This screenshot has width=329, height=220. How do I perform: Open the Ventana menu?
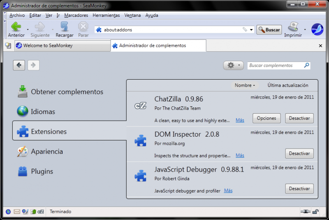pos(132,15)
